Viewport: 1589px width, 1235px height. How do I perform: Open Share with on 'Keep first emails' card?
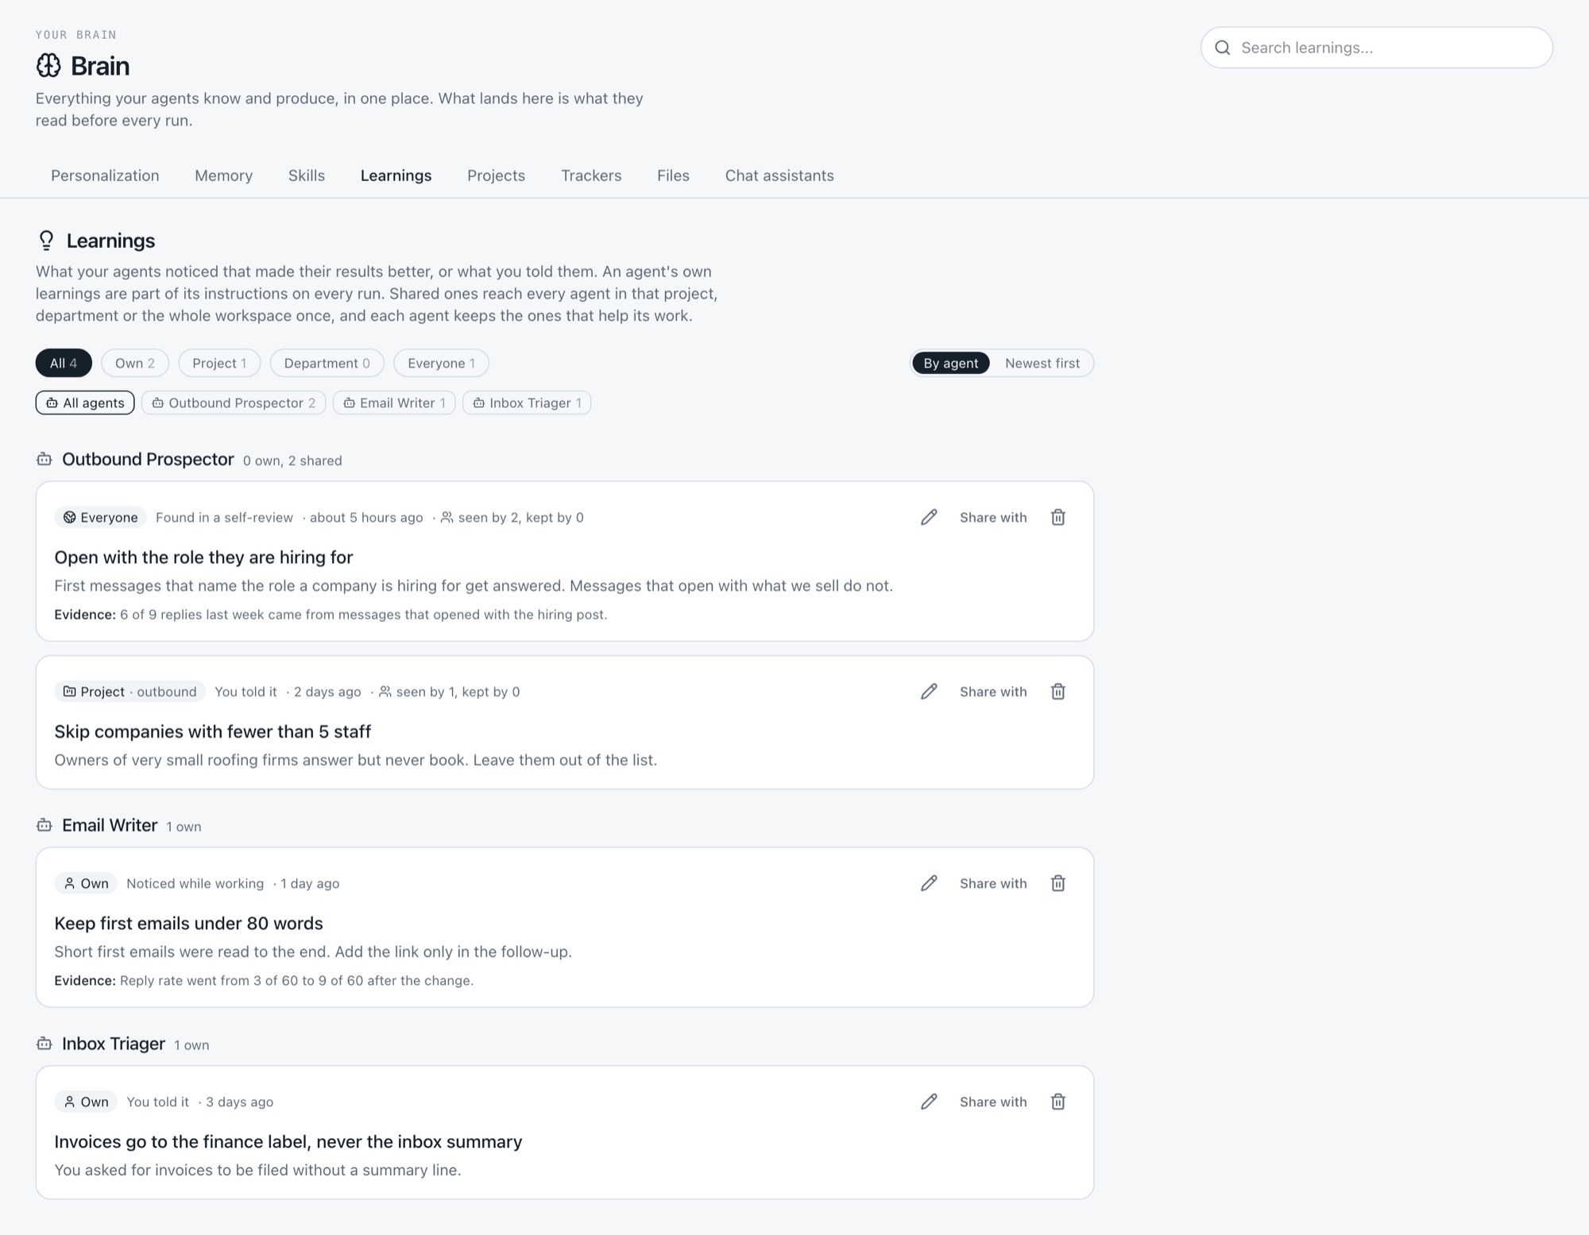993,883
